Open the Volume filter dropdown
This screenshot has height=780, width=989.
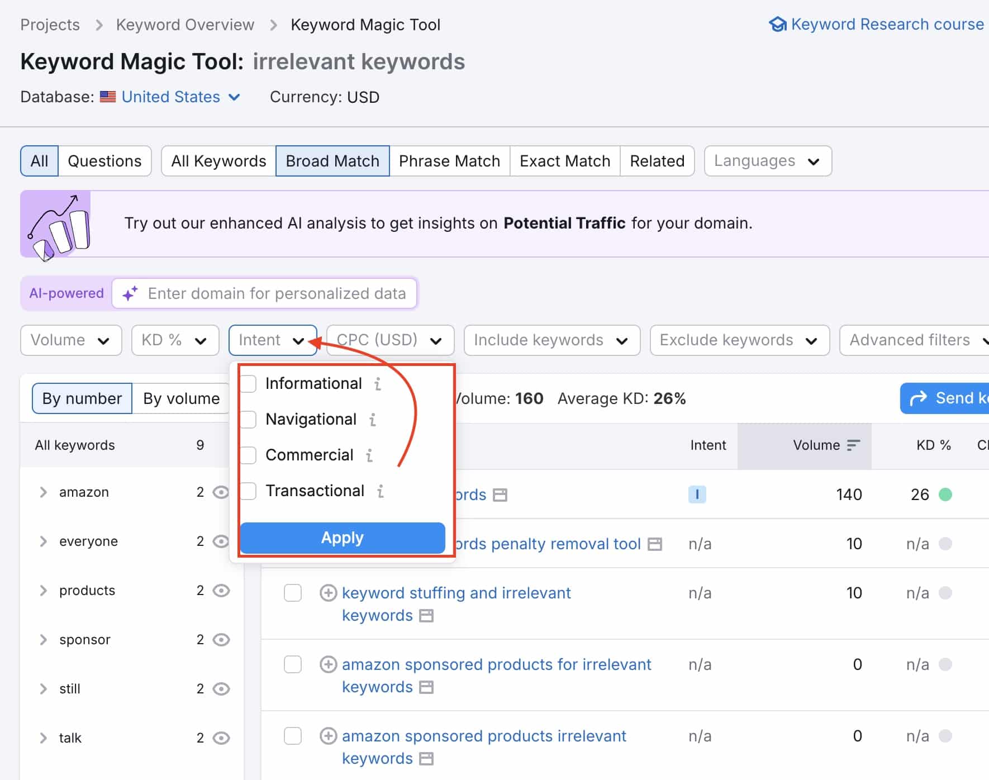71,340
